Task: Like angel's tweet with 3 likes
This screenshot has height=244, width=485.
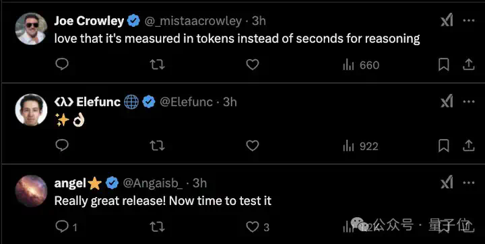Action: point(257,227)
